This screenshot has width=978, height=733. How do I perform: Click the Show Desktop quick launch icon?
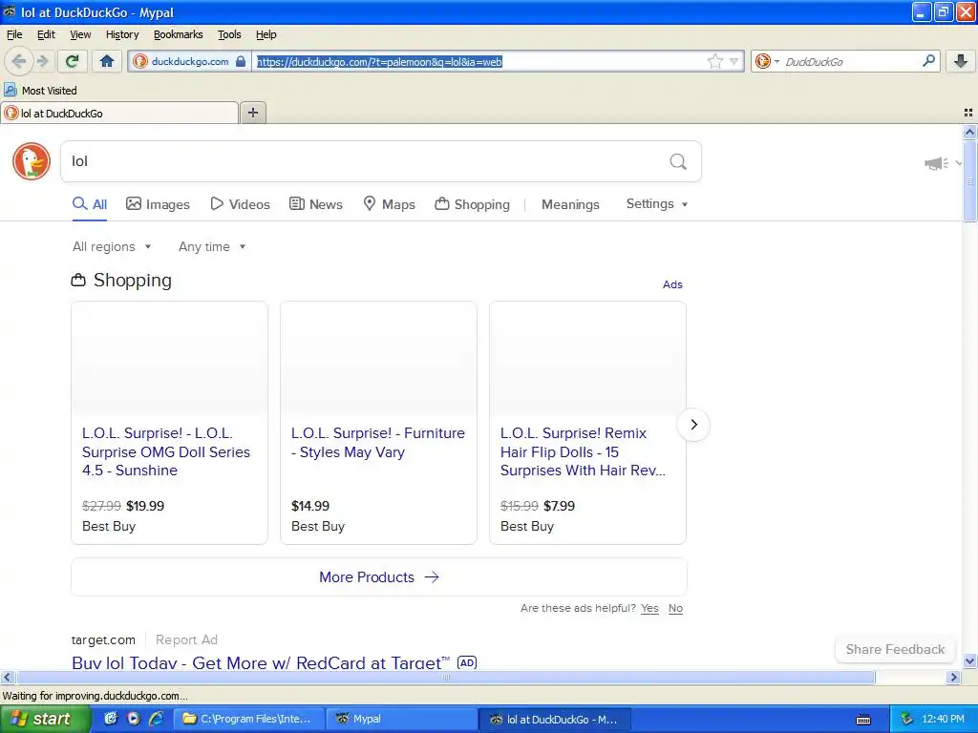(111, 719)
